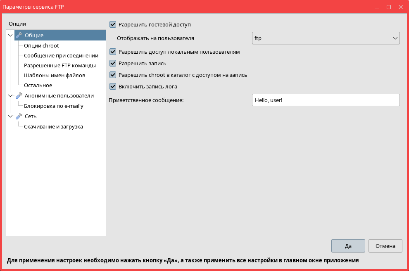The height and width of the screenshot is (271, 409).
Task: Click the wrench icon next to Общие
Action: point(19,35)
